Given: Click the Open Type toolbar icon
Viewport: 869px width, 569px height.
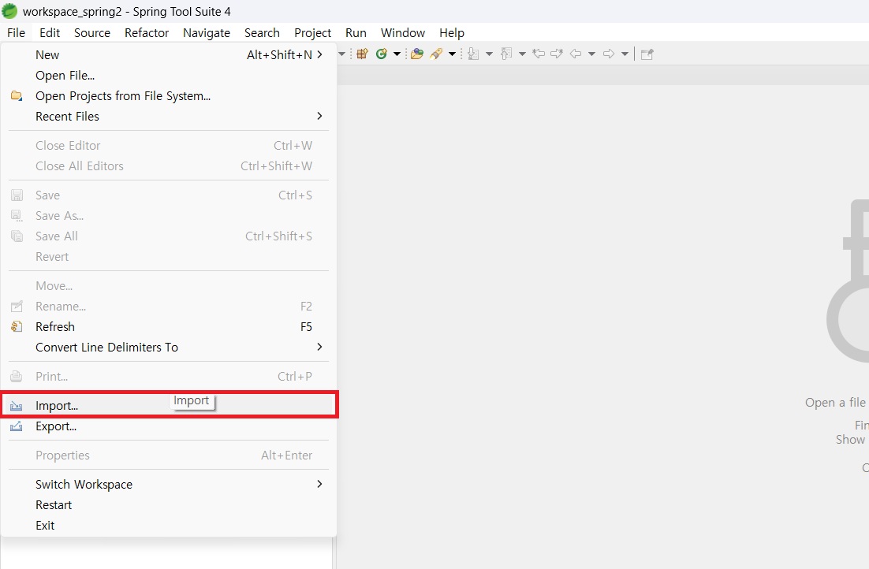Looking at the screenshot, I should tap(417, 54).
